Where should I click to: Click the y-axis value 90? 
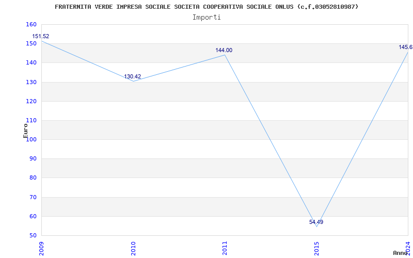(33, 159)
